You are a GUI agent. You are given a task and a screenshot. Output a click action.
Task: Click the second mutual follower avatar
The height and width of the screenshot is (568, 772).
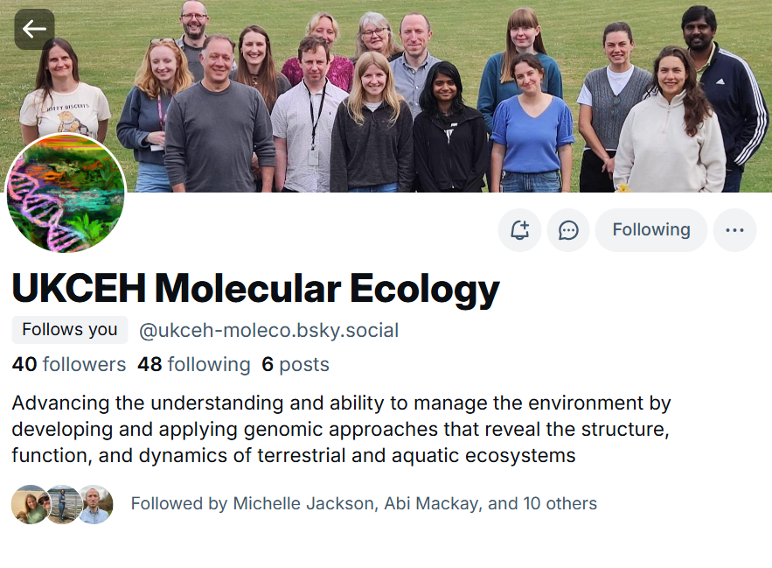pyautogui.click(x=63, y=504)
